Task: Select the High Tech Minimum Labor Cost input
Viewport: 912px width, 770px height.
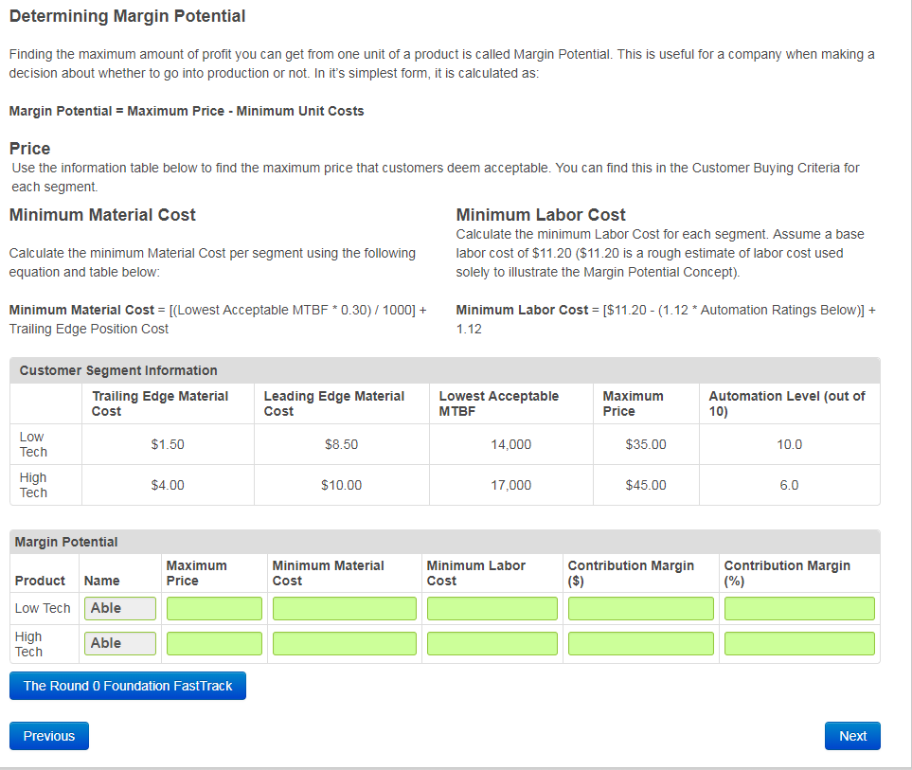Action: click(x=492, y=643)
